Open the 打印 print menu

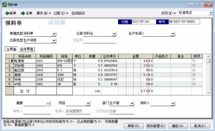point(168,13)
